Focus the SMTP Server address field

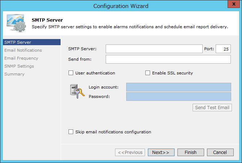tap(154, 49)
